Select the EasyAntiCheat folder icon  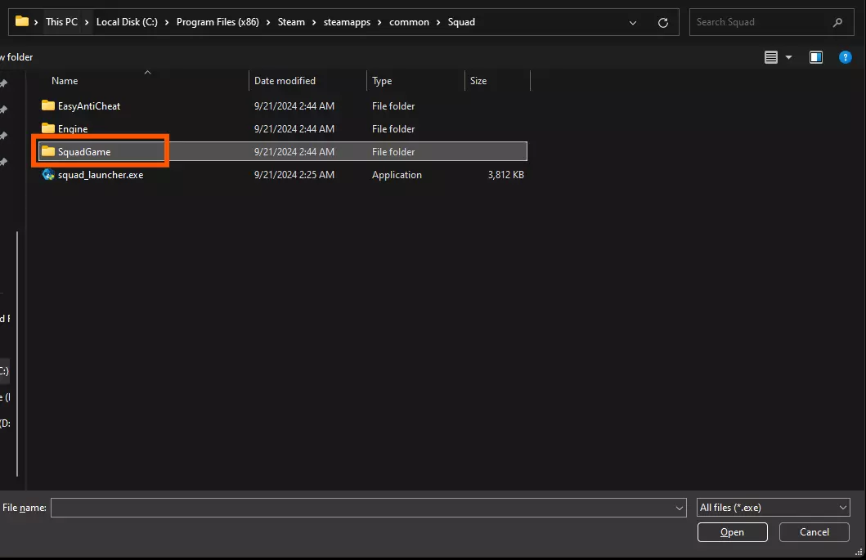click(x=48, y=105)
